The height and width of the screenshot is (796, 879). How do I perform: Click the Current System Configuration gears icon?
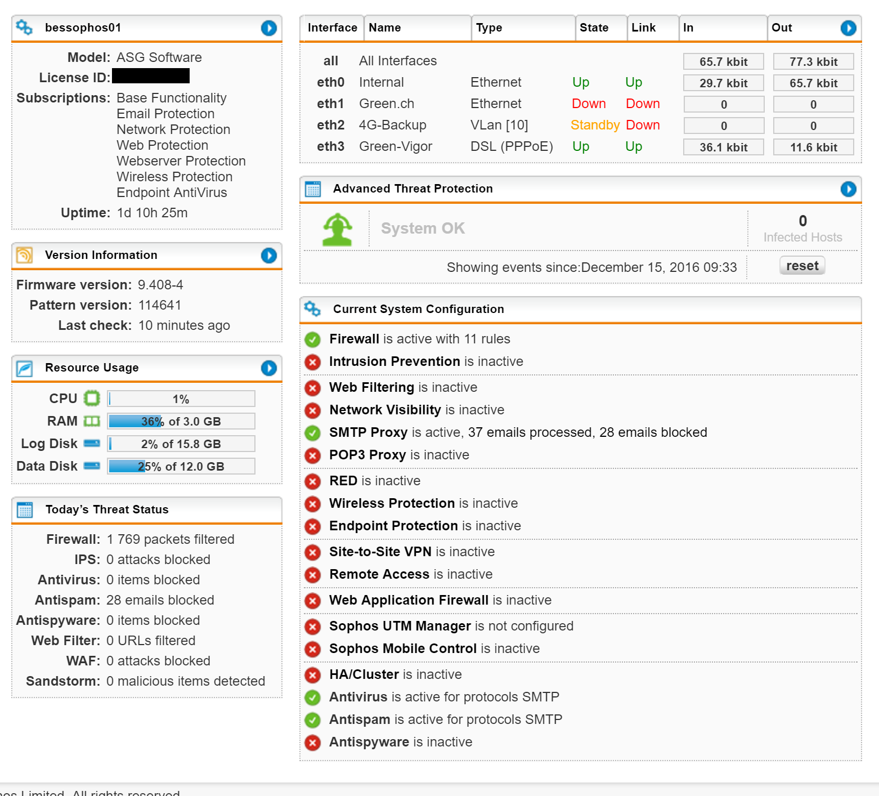(x=312, y=309)
